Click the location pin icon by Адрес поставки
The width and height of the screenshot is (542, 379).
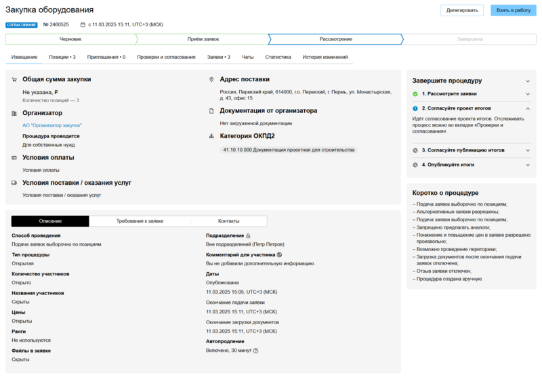click(x=212, y=79)
